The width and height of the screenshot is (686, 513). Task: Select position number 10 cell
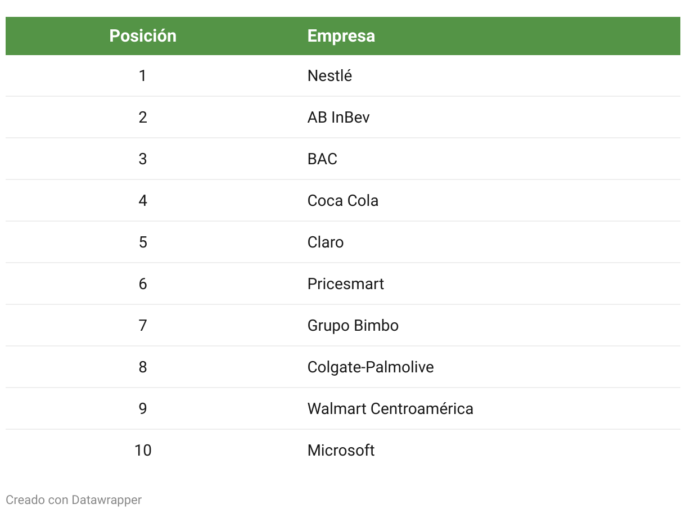(143, 451)
